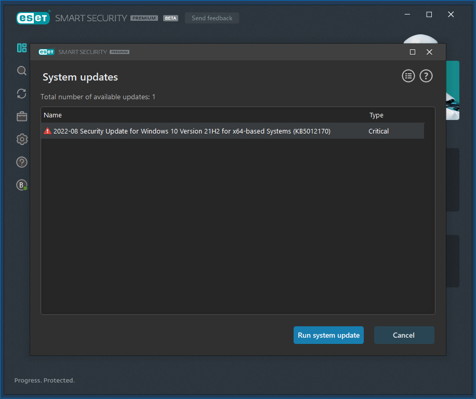Open the Overview dashboard icon in sidebar
Image resolution: width=476 pixels, height=399 pixels.
pos(21,48)
